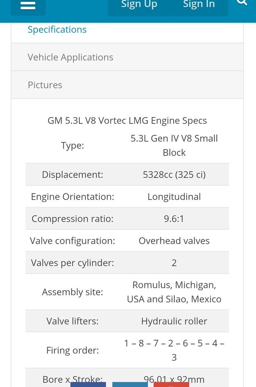Collapse the Specifications accordion panel
This screenshot has height=387, width=256.
click(x=57, y=29)
